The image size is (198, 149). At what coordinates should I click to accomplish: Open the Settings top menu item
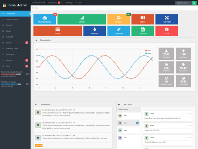tap(69, 3)
